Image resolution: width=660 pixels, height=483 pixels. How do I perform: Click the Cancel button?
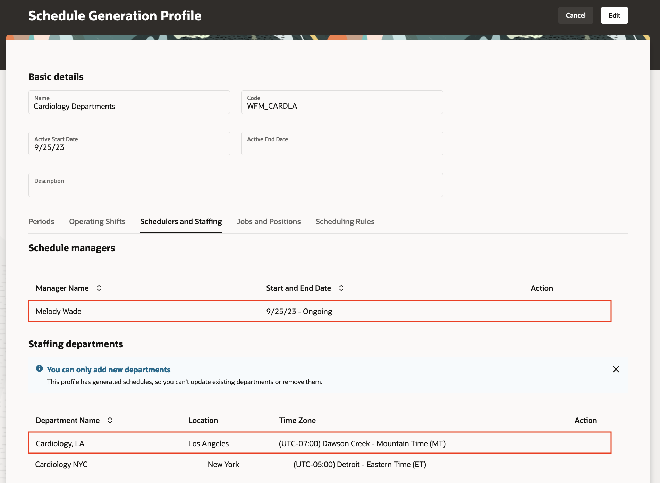(x=575, y=15)
